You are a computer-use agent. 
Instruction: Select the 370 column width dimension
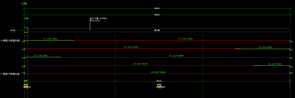(x=27, y=18)
